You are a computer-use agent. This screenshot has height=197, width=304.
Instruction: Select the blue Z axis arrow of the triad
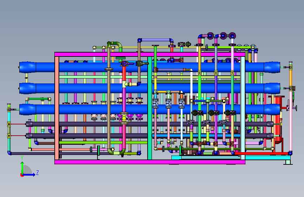click(x=29, y=175)
